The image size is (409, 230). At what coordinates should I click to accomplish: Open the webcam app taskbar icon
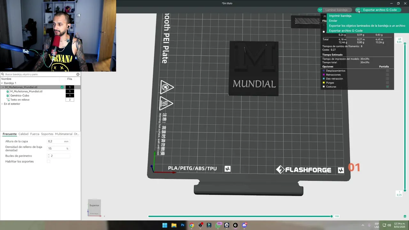(227, 225)
